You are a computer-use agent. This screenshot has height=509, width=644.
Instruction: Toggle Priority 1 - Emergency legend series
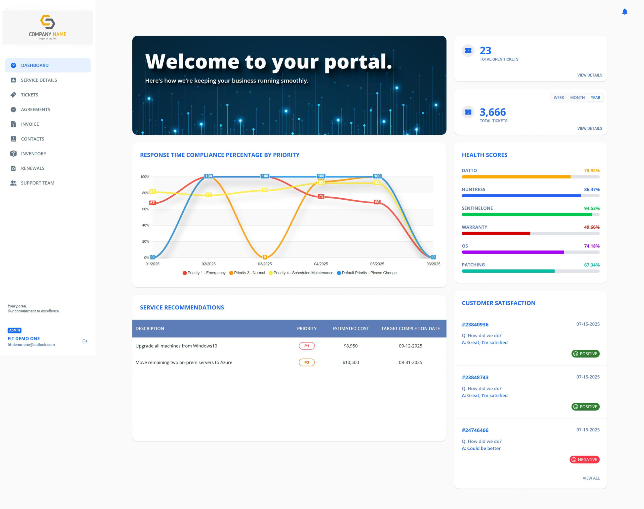click(204, 273)
